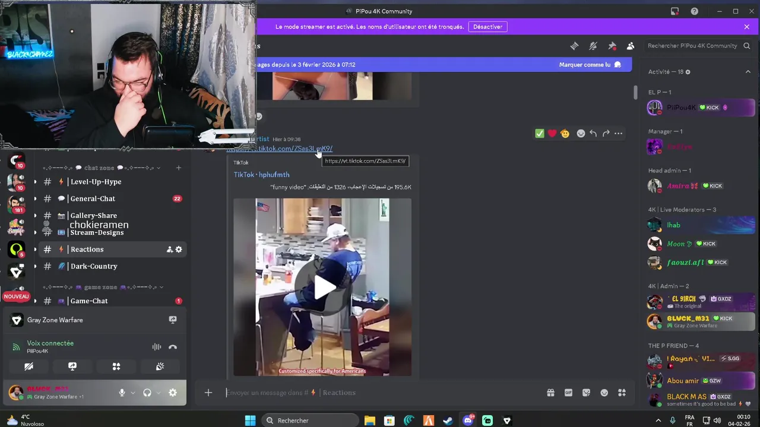This screenshot has width=760, height=427.
Task: Open TikTok · hphufmth title link
Action: coord(261,175)
